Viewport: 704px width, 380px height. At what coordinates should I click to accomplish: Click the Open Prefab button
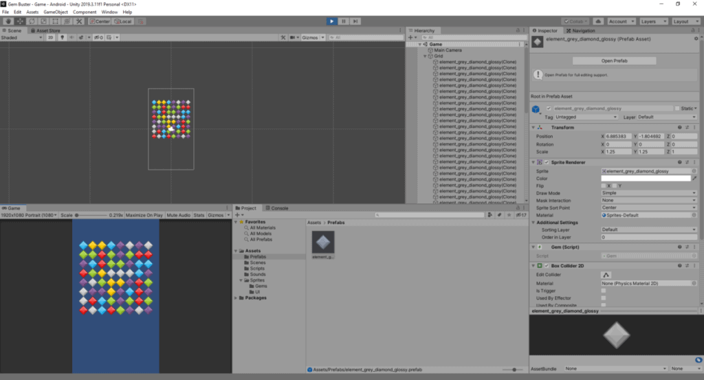click(x=615, y=61)
